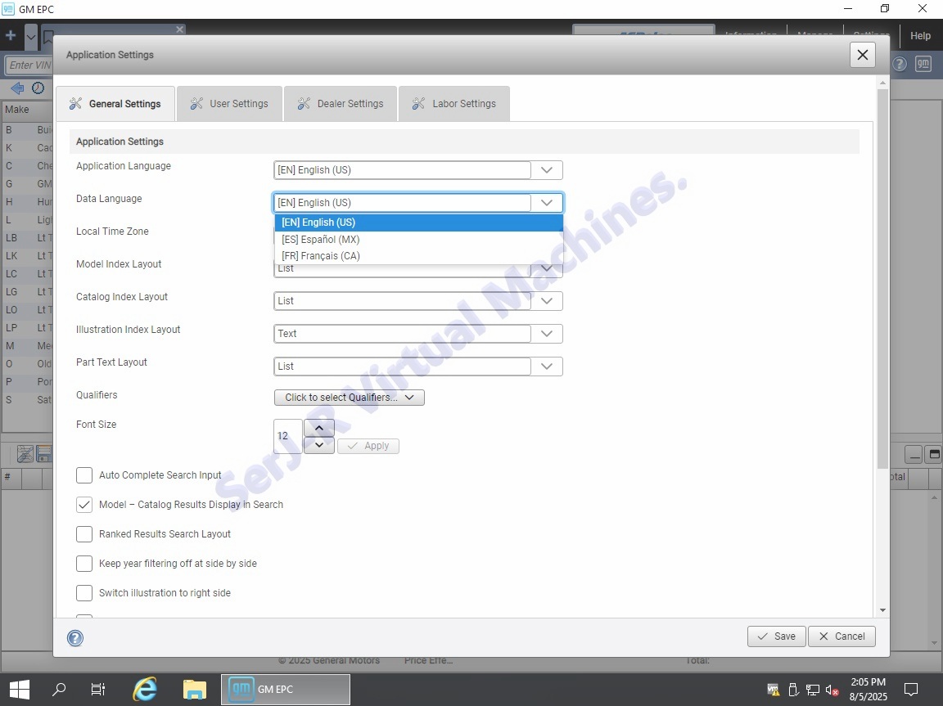The width and height of the screenshot is (943, 706).
Task: Switch to Dealer Settings tab
Action: (x=341, y=104)
